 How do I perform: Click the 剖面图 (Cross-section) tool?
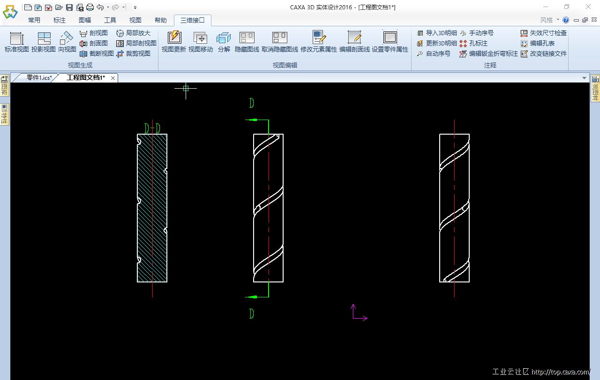(94, 43)
